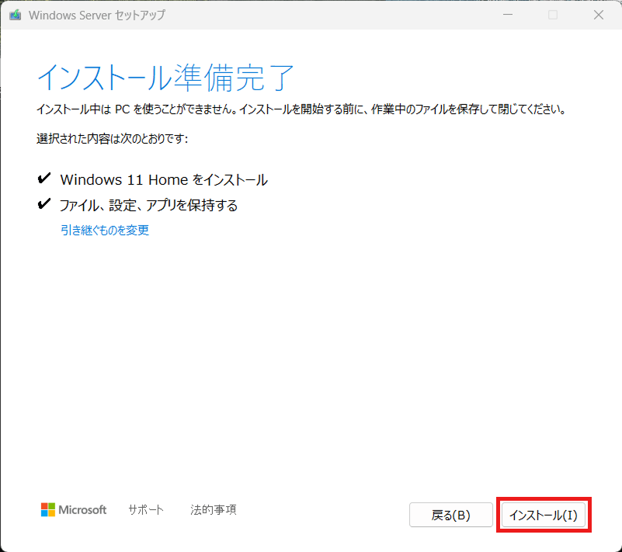Click the インストール準備完了 heading

(x=165, y=78)
